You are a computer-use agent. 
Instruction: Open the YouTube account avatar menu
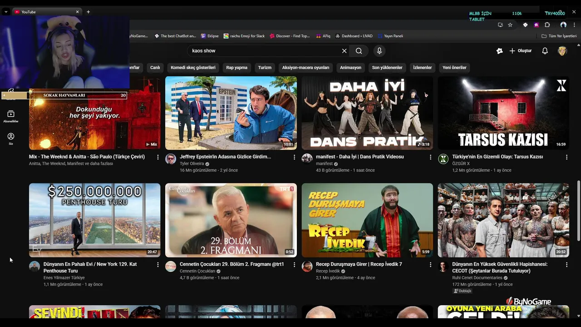562,51
